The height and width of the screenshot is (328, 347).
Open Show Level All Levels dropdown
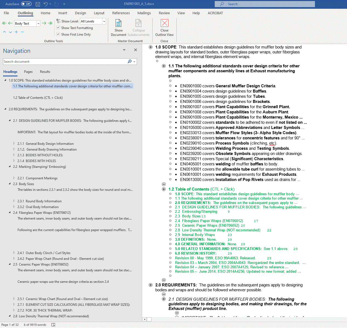(x=104, y=21)
